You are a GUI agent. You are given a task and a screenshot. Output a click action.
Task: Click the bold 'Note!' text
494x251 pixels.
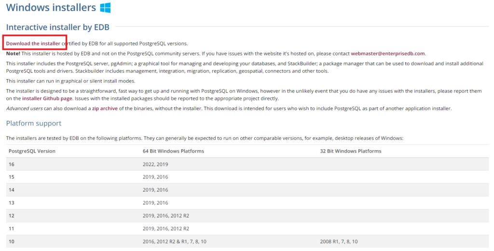[13, 54]
